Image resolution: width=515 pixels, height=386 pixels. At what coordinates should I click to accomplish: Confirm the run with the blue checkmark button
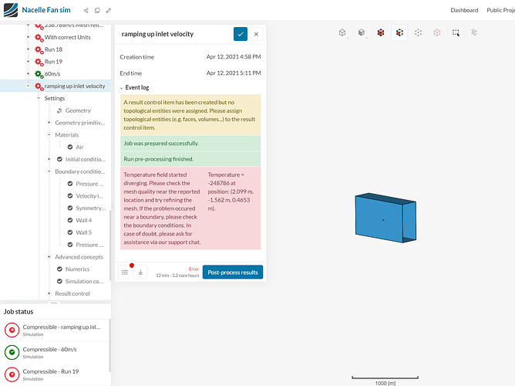pos(241,34)
